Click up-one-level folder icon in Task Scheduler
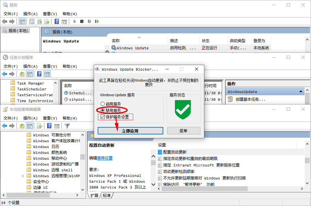This screenshot has width=311, height=206. pyautogui.click(x=22, y=74)
